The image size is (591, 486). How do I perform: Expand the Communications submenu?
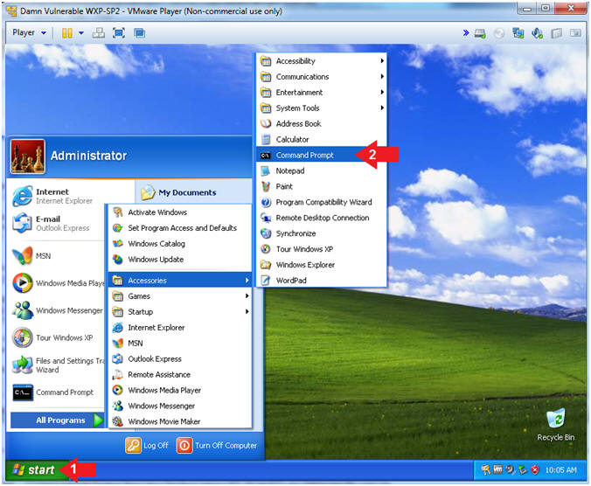[x=322, y=77]
